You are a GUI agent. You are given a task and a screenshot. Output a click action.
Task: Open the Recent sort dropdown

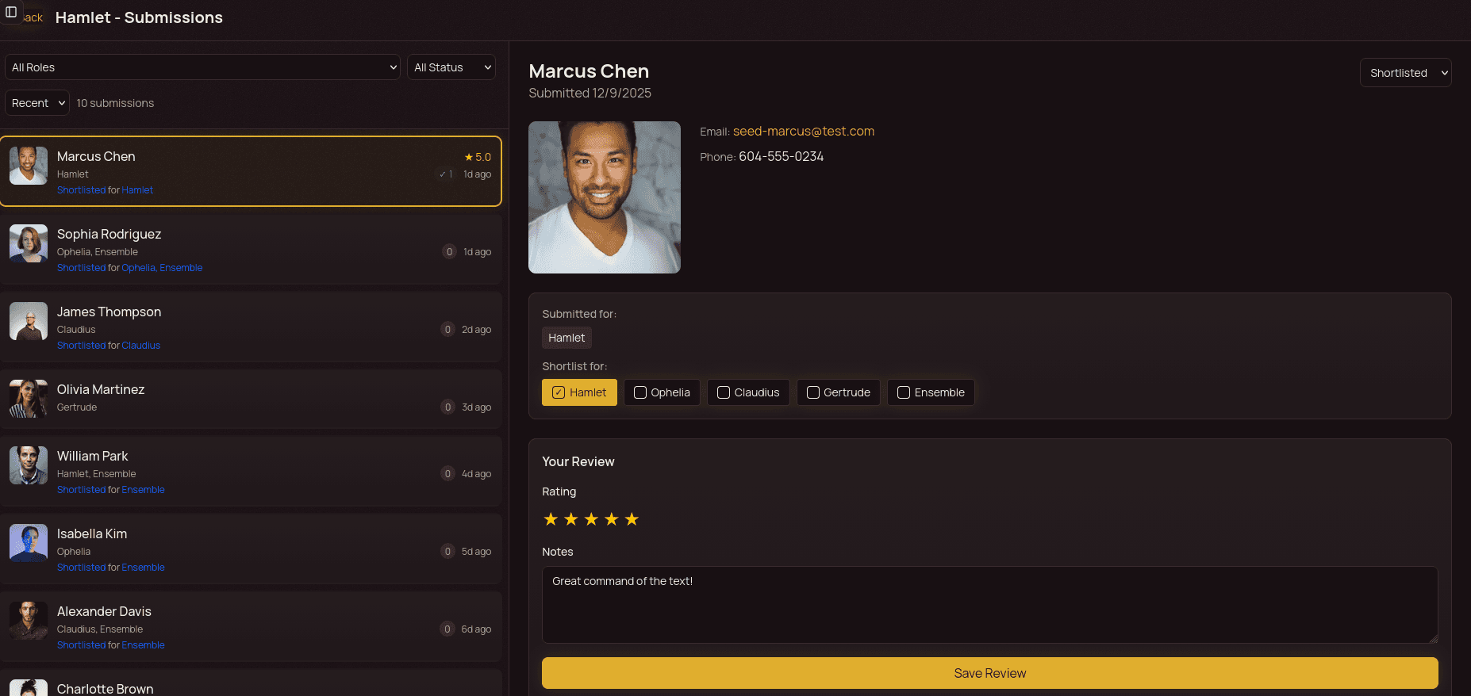pos(37,103)
